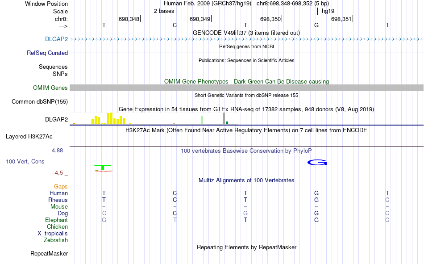Select the Human species label
This screenshot has height=264, width=424.
(58, 193)
